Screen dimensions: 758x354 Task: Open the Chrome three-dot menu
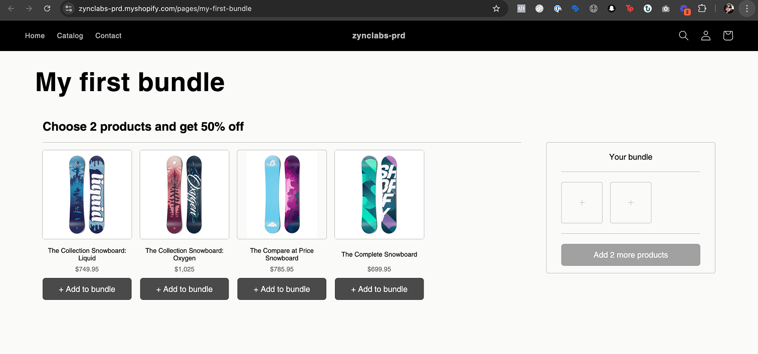coord(747,9)
